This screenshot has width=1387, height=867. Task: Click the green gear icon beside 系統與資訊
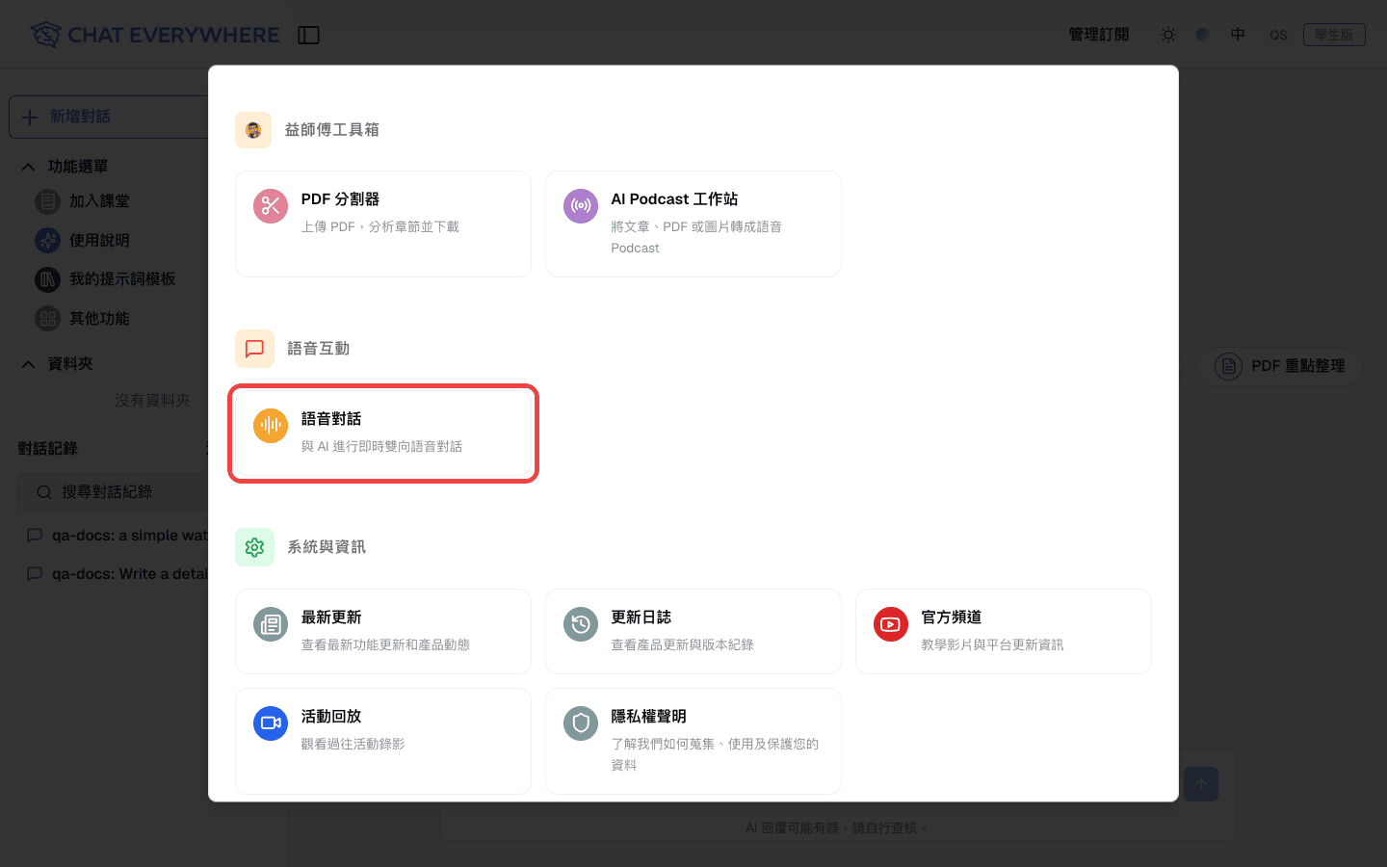254,547
